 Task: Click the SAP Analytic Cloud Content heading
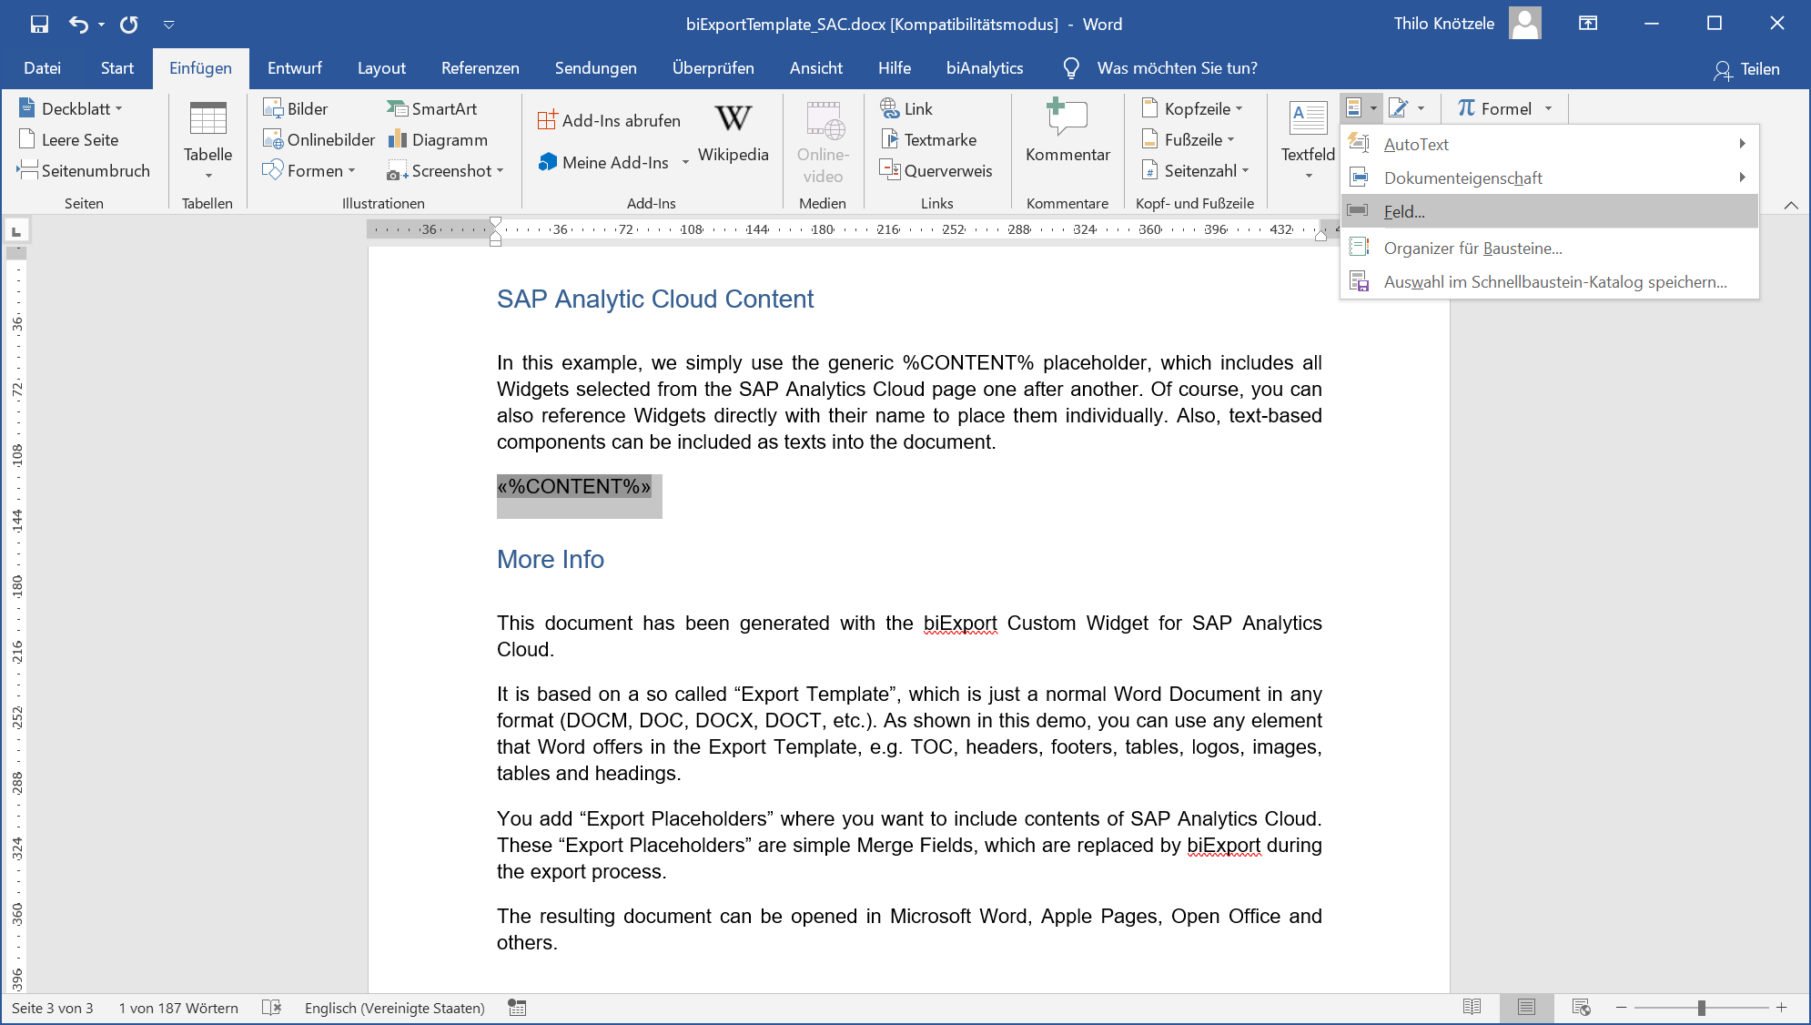(655, 299)
